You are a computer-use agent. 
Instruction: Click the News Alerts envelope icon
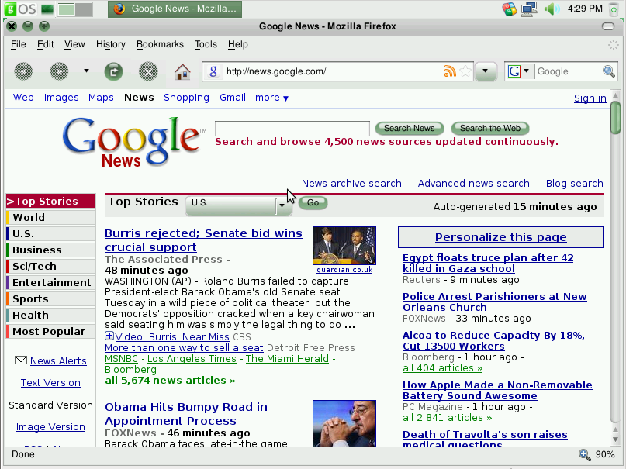click(21, 360)
